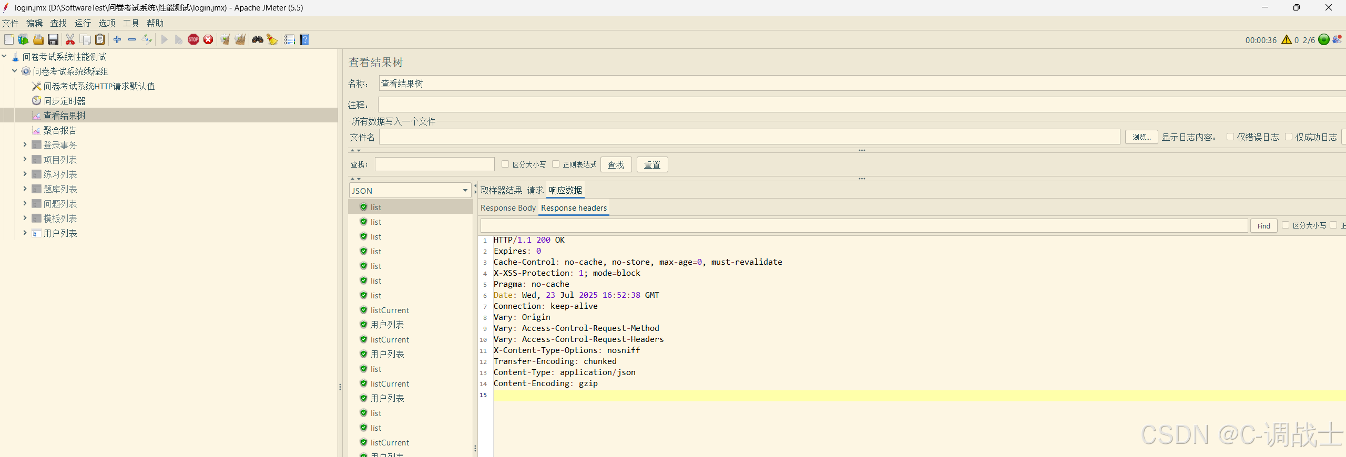Expand the 登录事务 node
This screenshot has height=457, width=1346.
[x=25, y=144]
